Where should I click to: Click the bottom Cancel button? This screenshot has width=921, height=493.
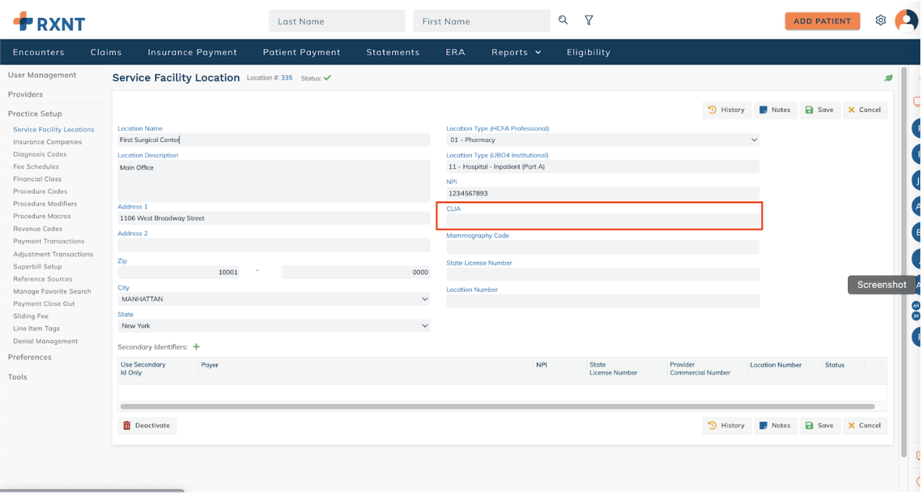(x=865, y=425)
